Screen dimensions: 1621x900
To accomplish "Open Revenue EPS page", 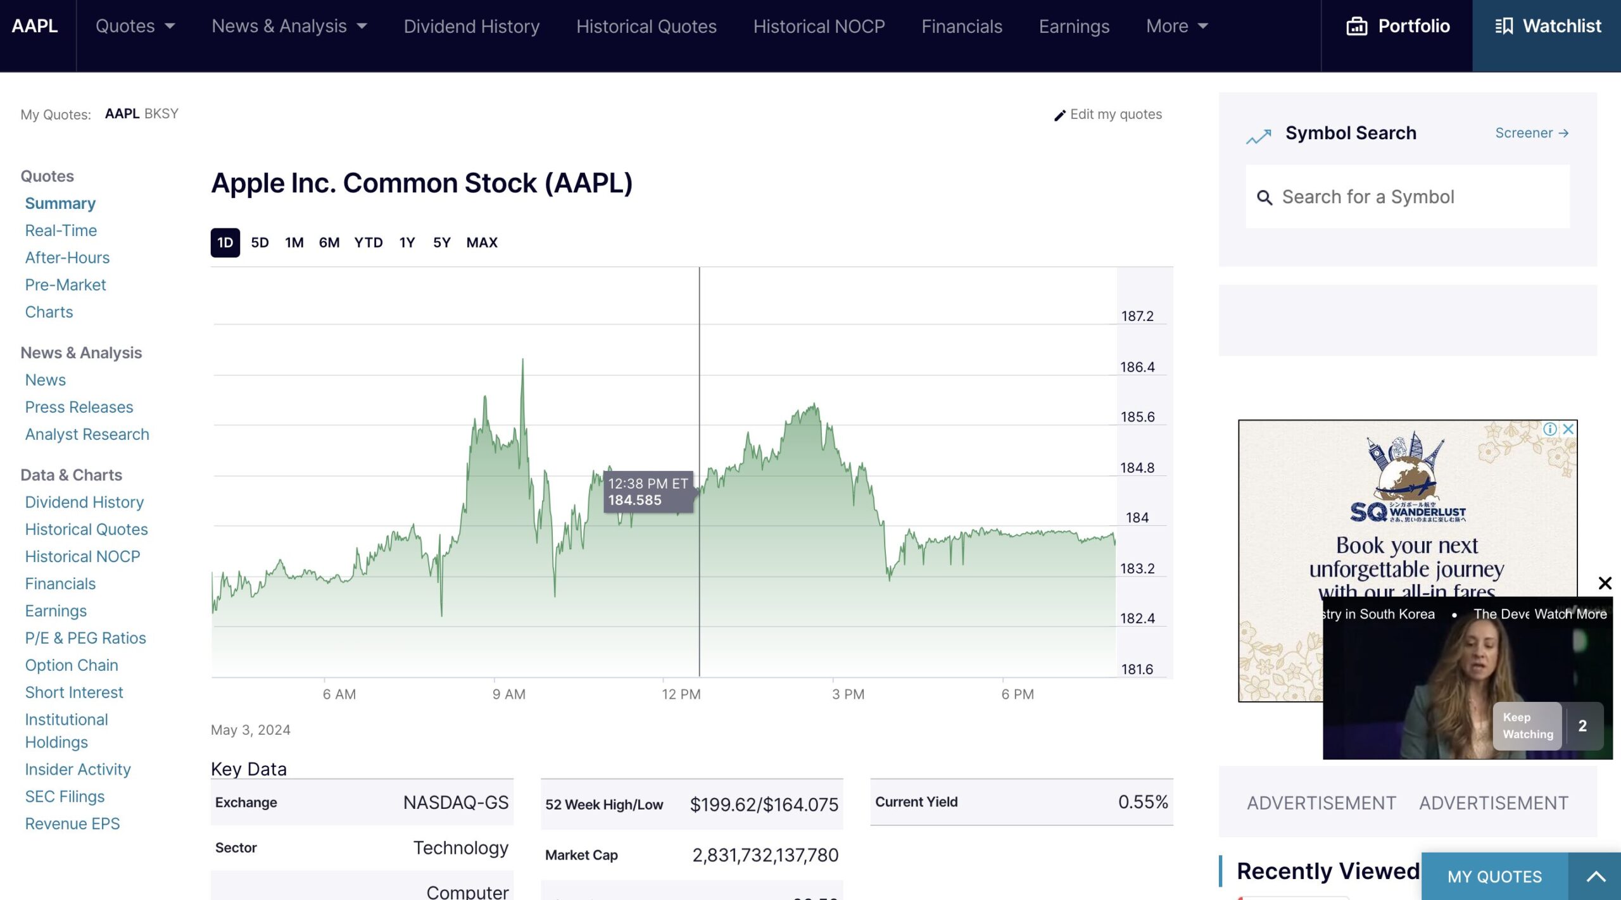I will 72,823.
